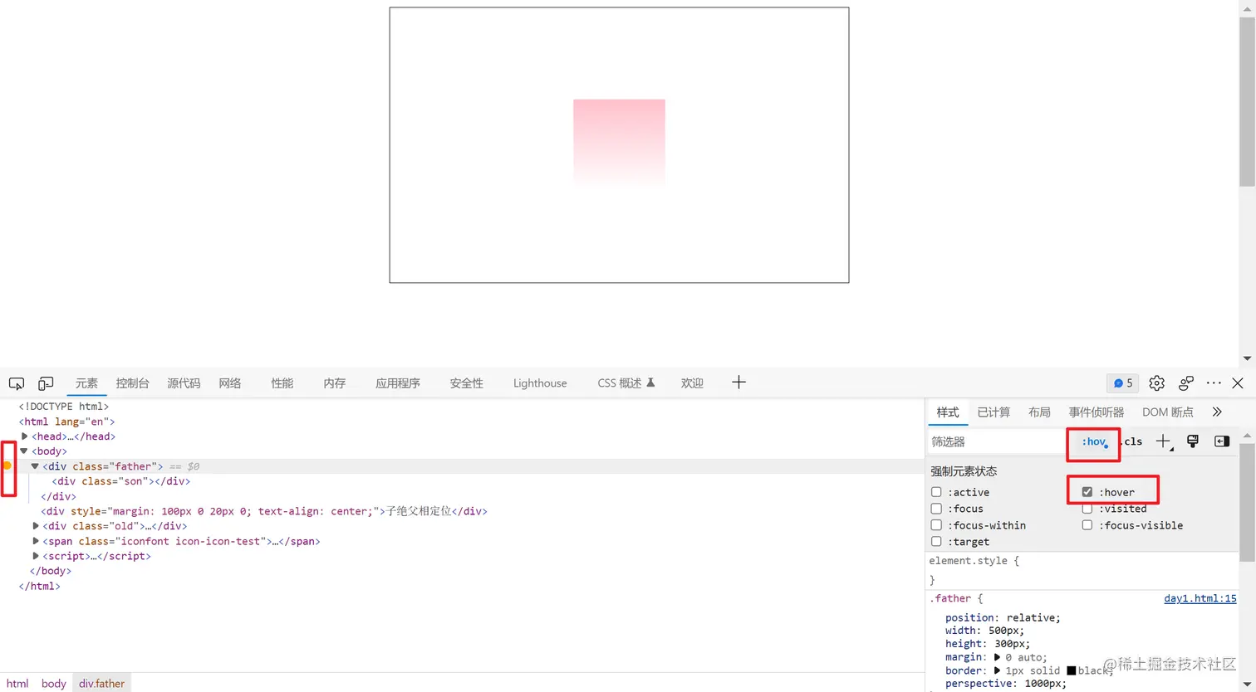Show more styles pane tabs chevron

click(1217, 412)
